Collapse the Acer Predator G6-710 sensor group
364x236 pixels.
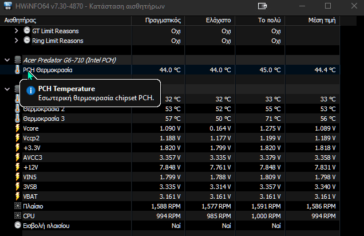[x=7, y=60]
